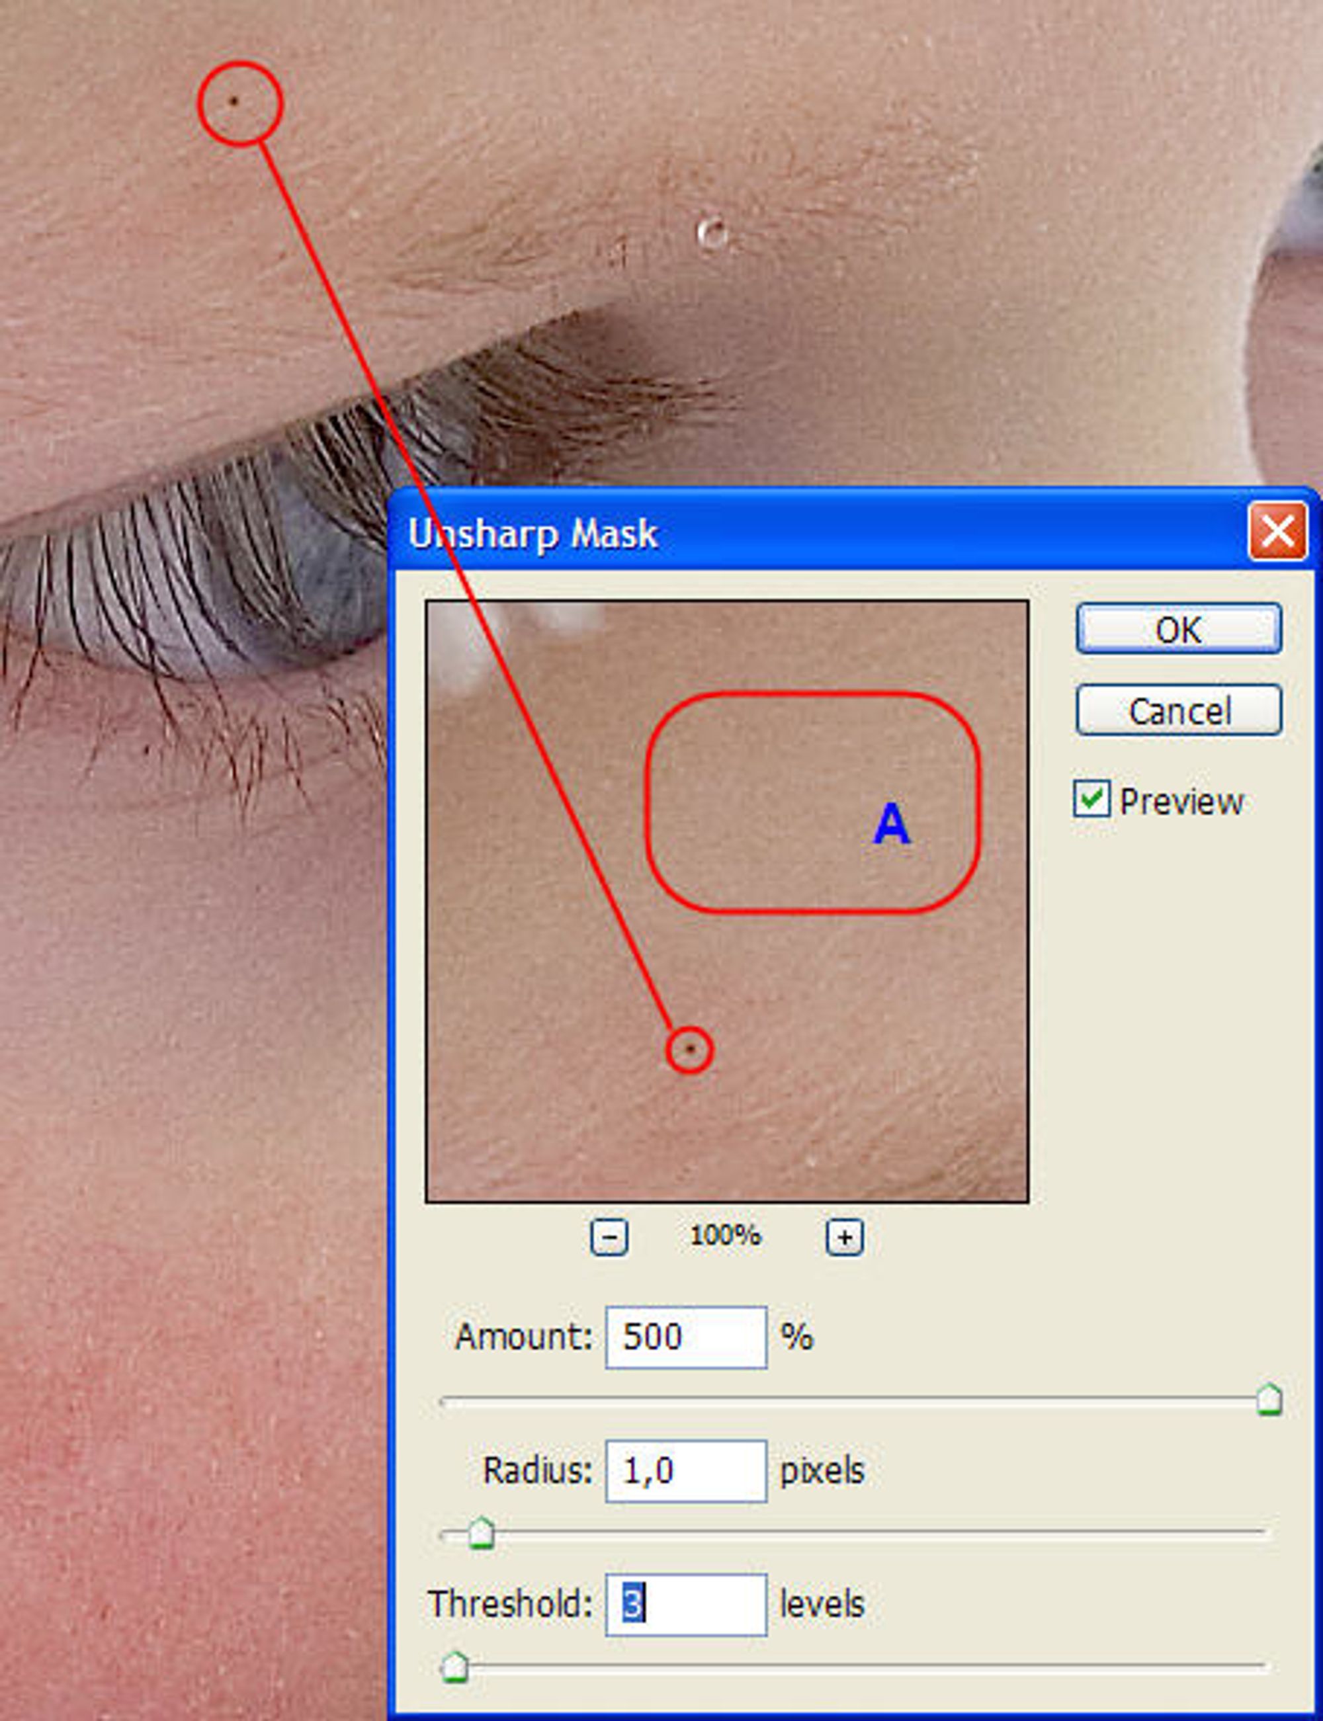Viewport: 1323px width, 1721px height.
Task: Click the Amount value field
Action: [686, 1337]
